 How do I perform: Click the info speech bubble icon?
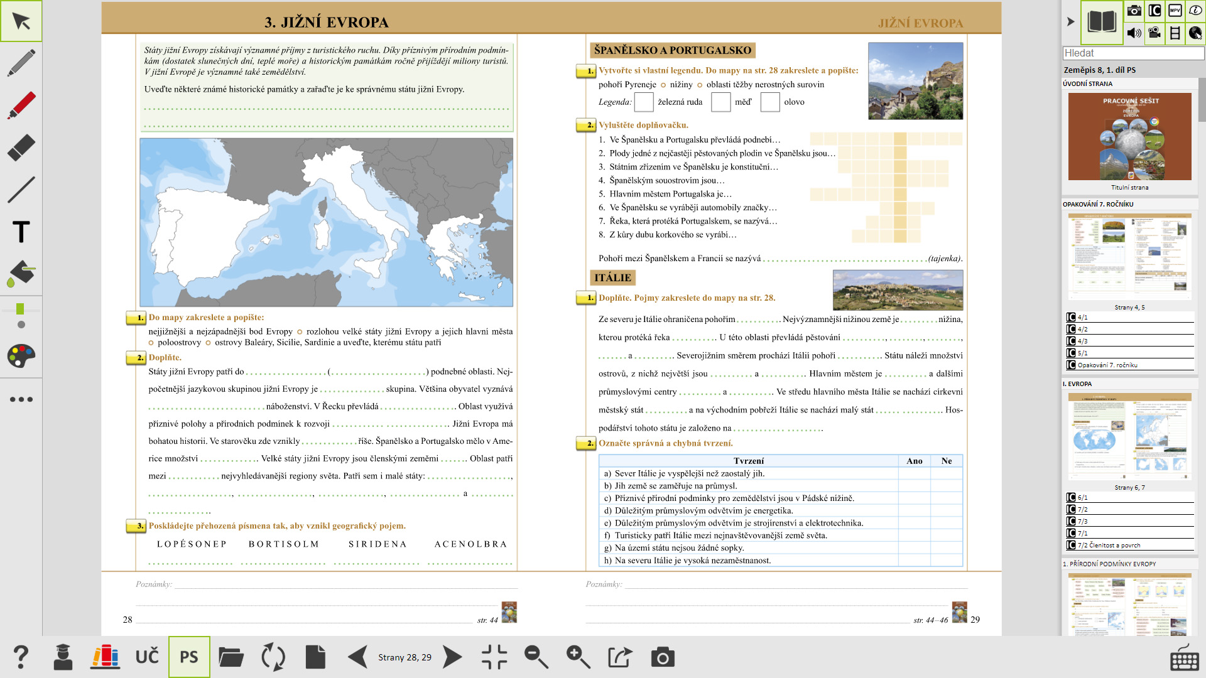[x=1195, y=11]
